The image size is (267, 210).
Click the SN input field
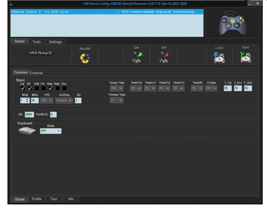pyautogui.click(x=29, y=114)
